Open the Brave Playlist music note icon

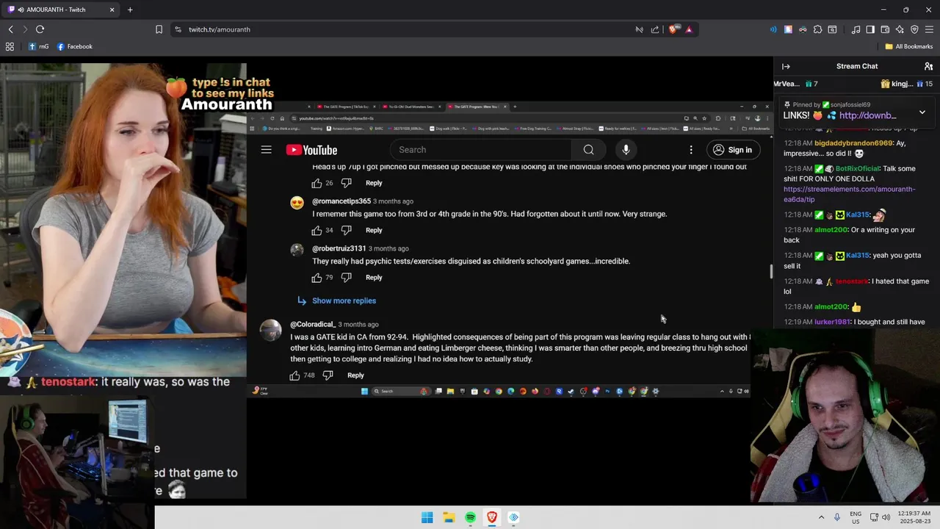(x=856, y=29)
